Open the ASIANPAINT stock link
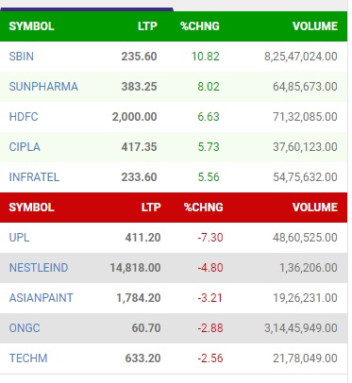Viewport: 352px width, 383px height. [x=41, y=298]
